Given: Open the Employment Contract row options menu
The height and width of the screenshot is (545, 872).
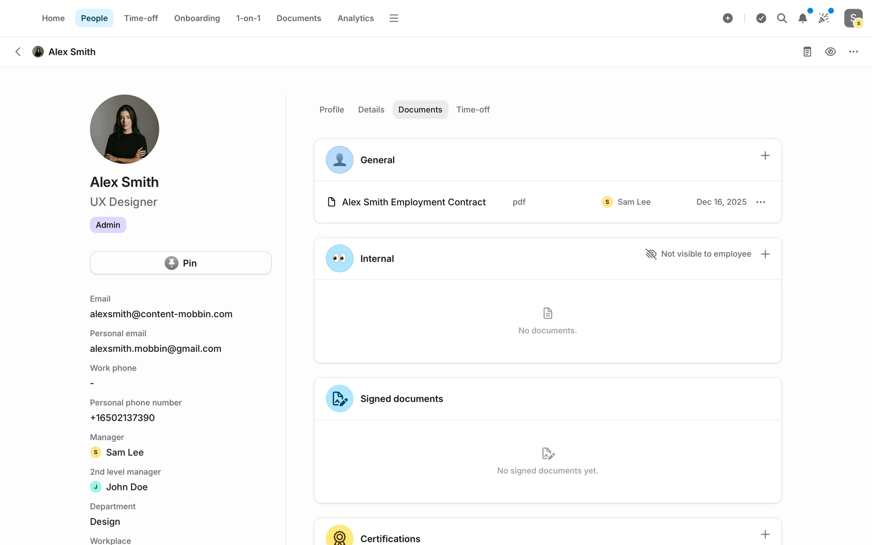Looking at the screenshot, I should [x=761, y=202].
